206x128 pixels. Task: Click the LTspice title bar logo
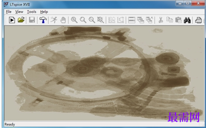[6, 4]
